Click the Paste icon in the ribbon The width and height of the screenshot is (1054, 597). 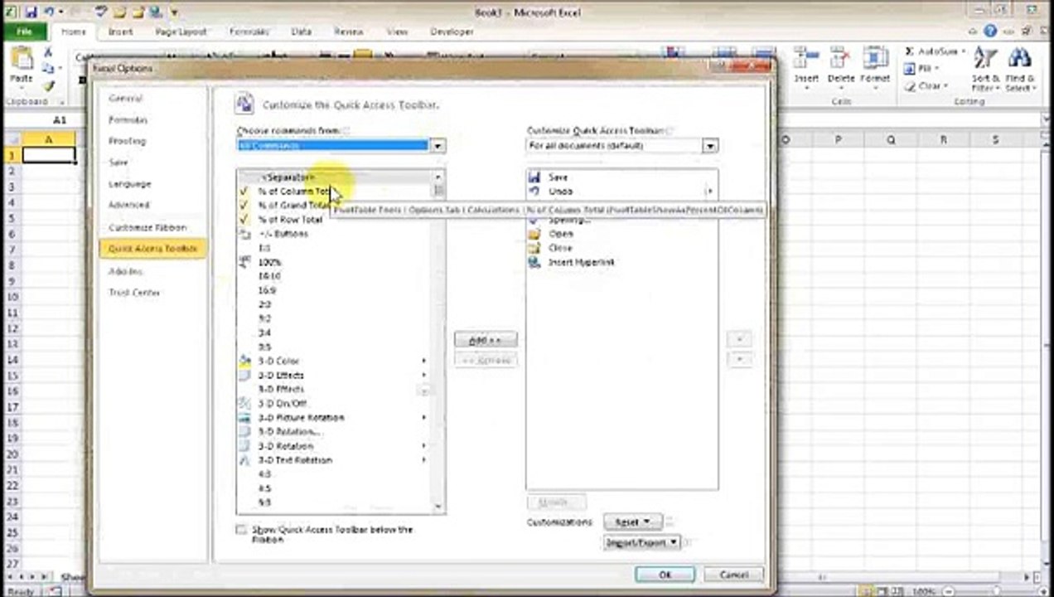[x=22, y=60]
